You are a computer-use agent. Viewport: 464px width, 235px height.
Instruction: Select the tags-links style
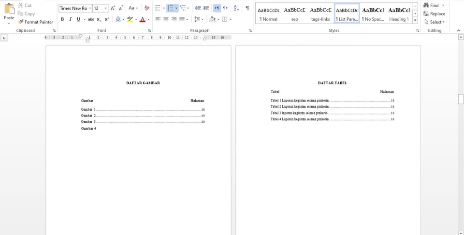pyautogui.click(x=321, y=14)
